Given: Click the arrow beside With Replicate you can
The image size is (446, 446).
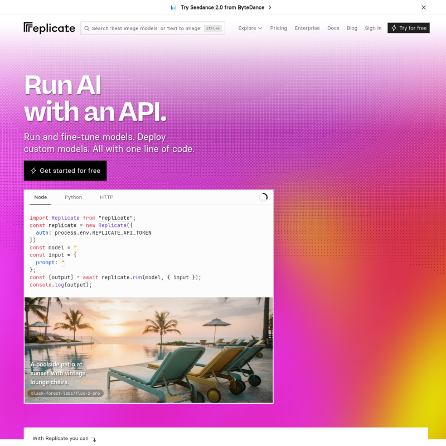Looking at the screenshot, I should [x=94, y=439].
